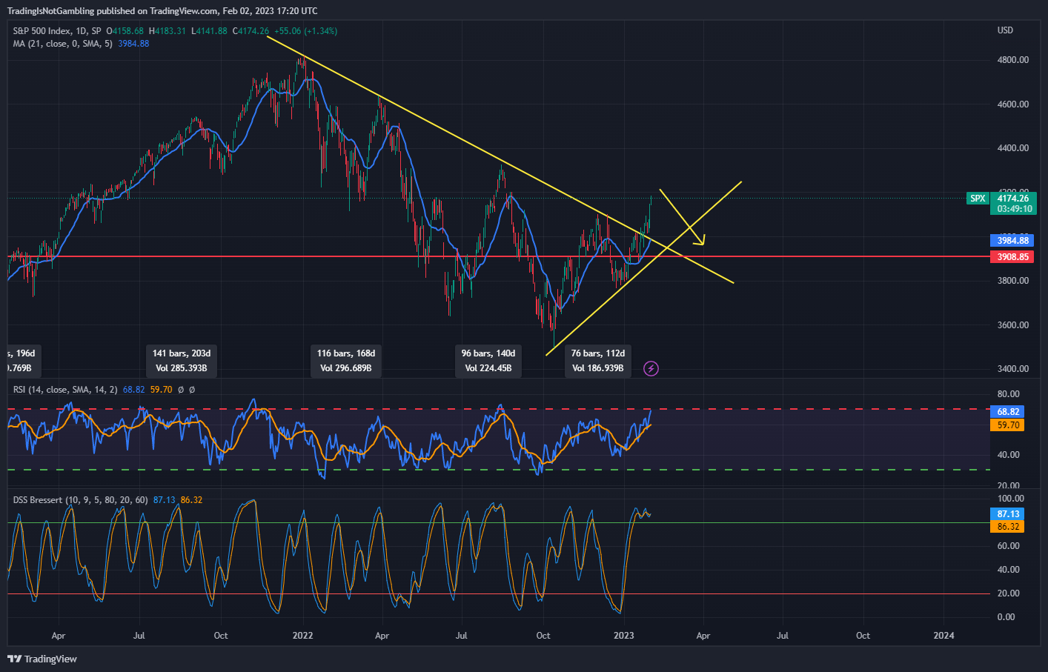Screen dimensions: 1048x672
Task: Click the orange 59.70 RSI axis tag
Action: [1008, 425]
